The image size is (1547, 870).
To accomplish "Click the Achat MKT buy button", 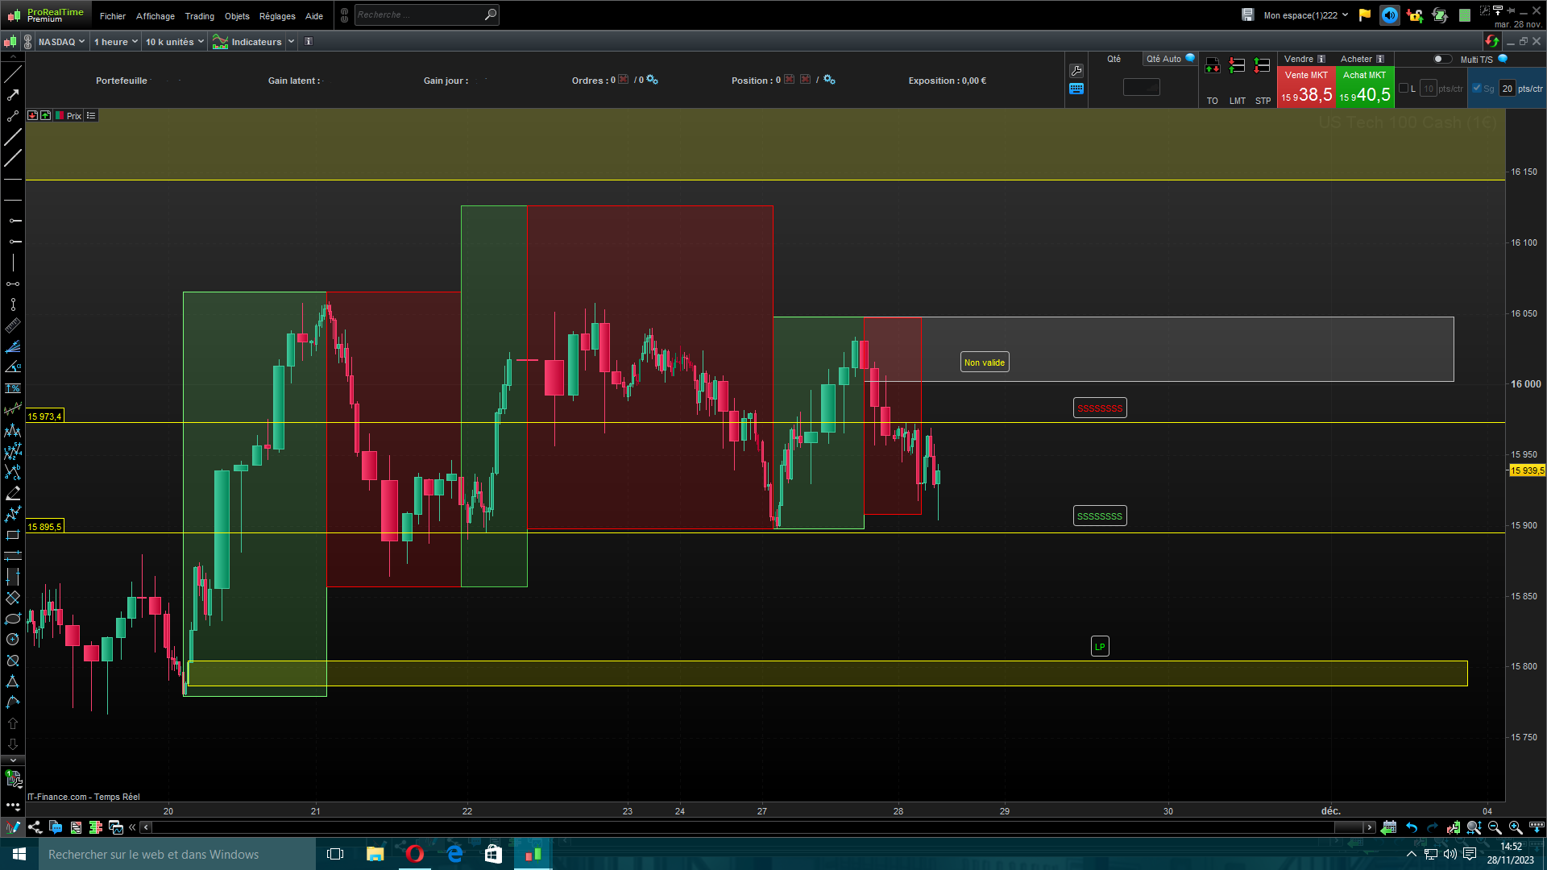I will (x=1365, y=87).
